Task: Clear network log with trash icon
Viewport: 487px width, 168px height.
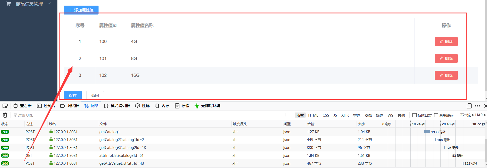Action: [x=5, y=115]
